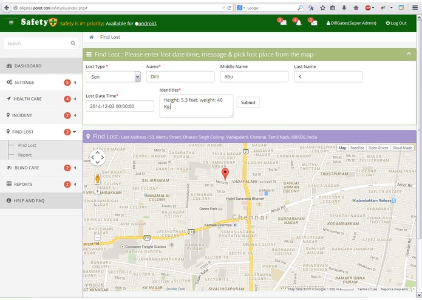This screenshot has height=300, width=422.
Task: Toggle the Safety sidebar hamburger icon
Action: (11, 23)
